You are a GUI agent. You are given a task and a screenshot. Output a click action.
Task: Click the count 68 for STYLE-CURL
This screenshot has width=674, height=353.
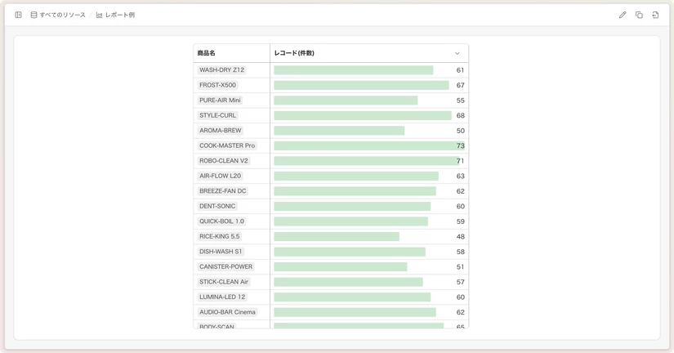pos(461,116)
